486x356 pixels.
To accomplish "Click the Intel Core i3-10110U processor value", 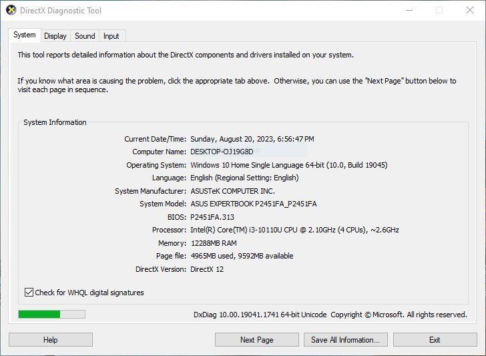I will (x=294, y=230).
